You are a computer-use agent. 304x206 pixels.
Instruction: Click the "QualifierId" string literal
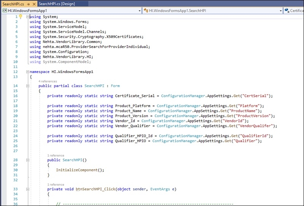(254, 136)
